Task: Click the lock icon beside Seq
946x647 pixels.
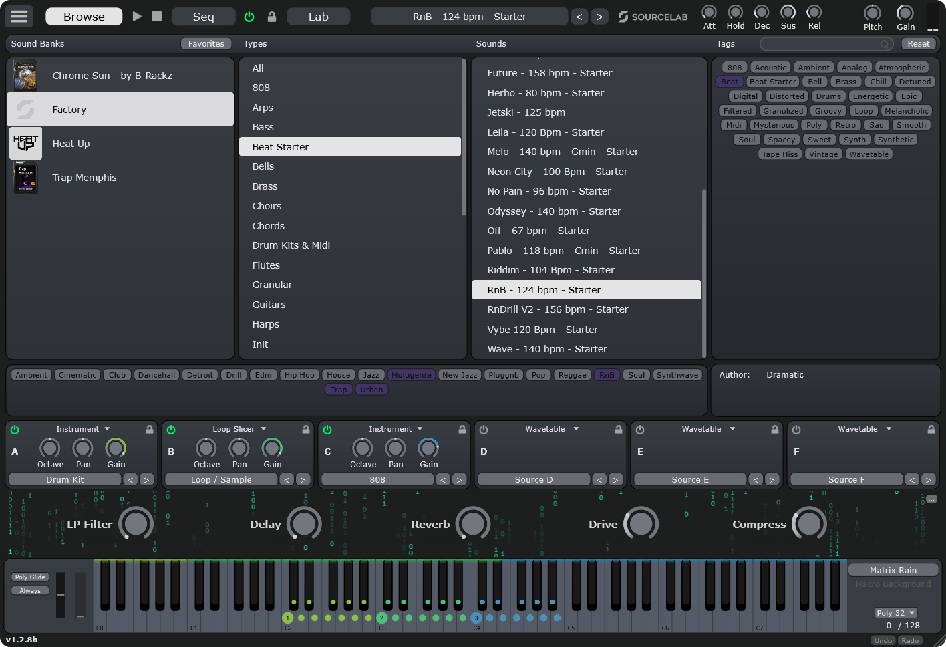Action: [271, 17]
